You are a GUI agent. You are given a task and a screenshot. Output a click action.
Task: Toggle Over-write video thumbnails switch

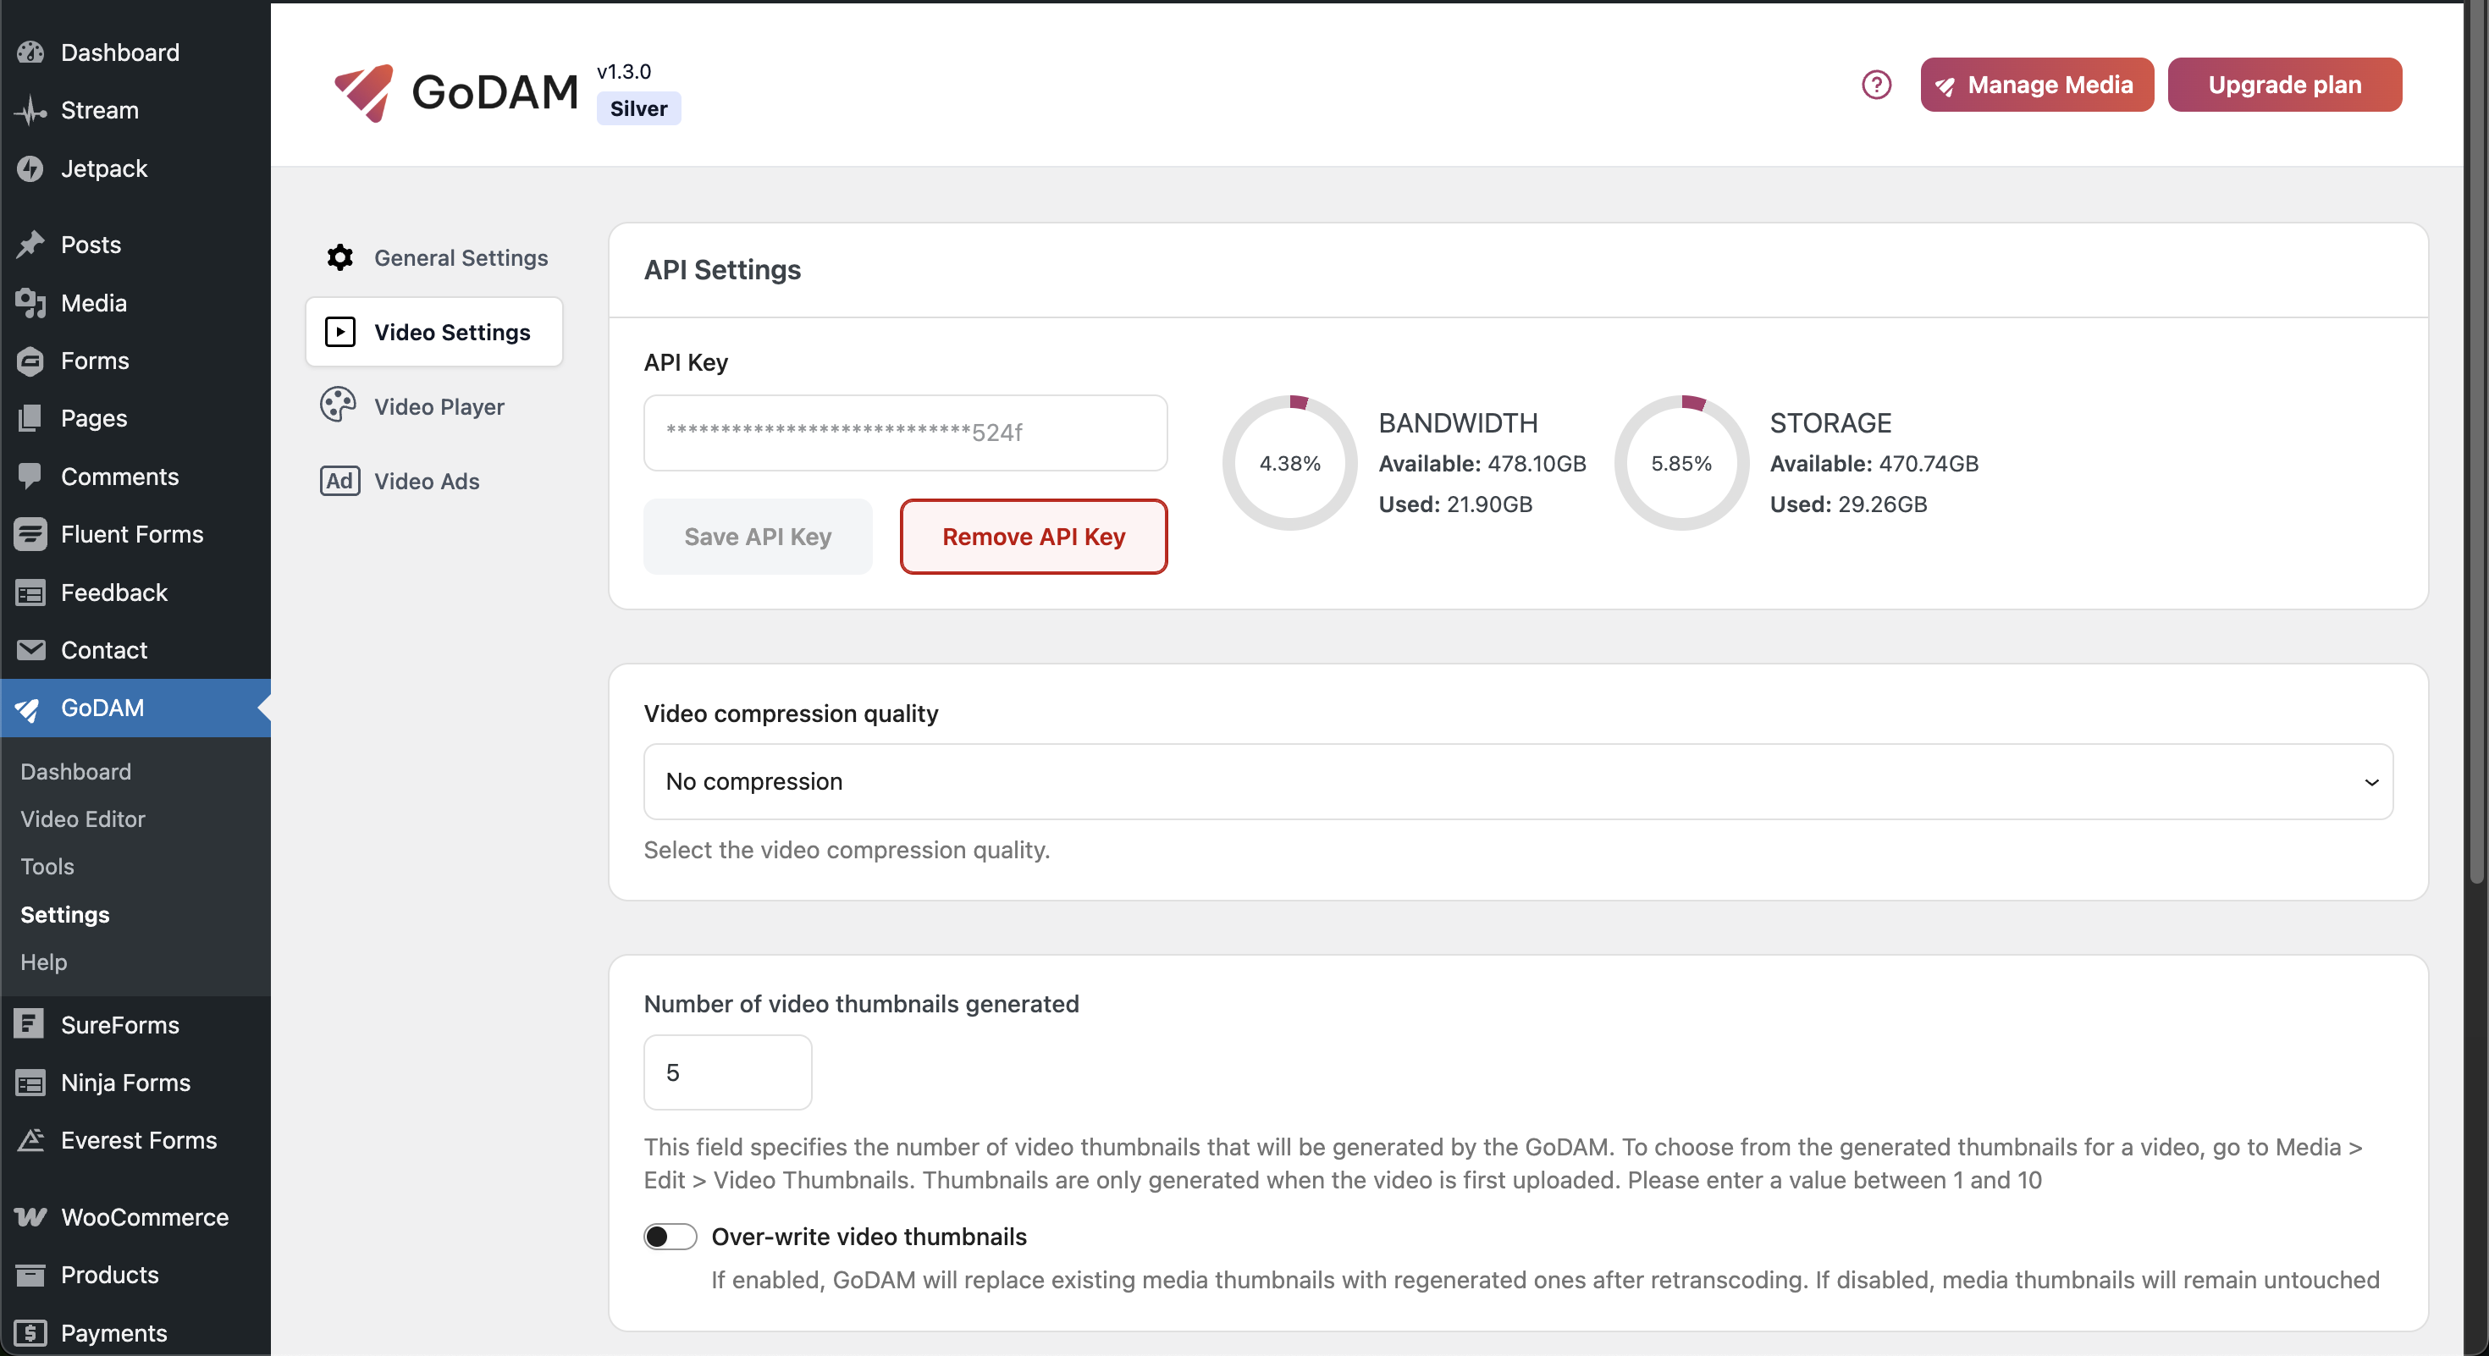pyautogui.click(x=670, y=1237)
